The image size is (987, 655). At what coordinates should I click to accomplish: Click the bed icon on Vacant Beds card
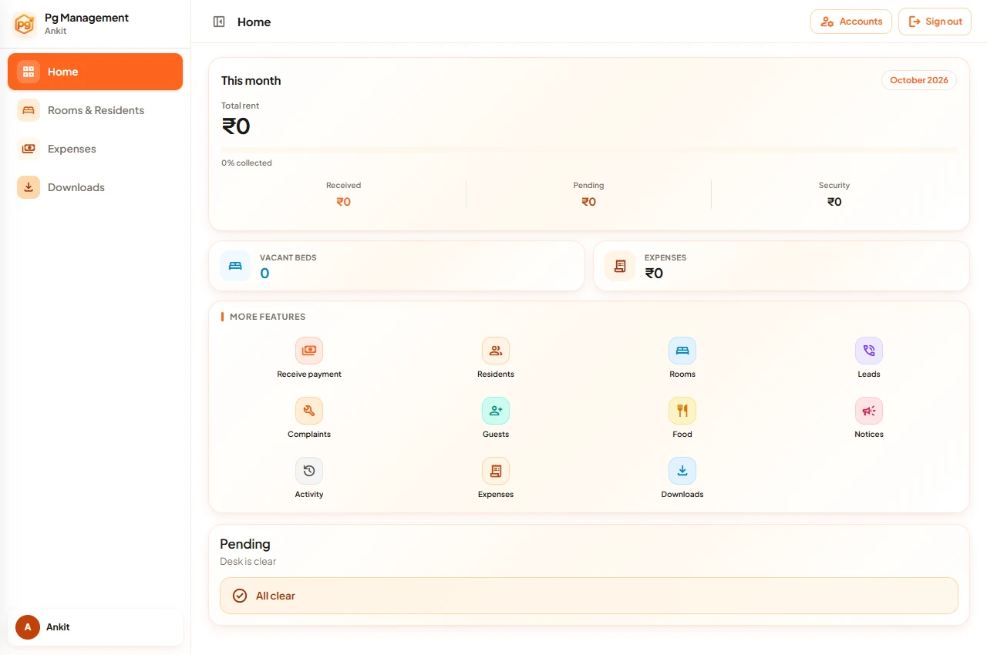pyautogui.click(x=235, y=266)
